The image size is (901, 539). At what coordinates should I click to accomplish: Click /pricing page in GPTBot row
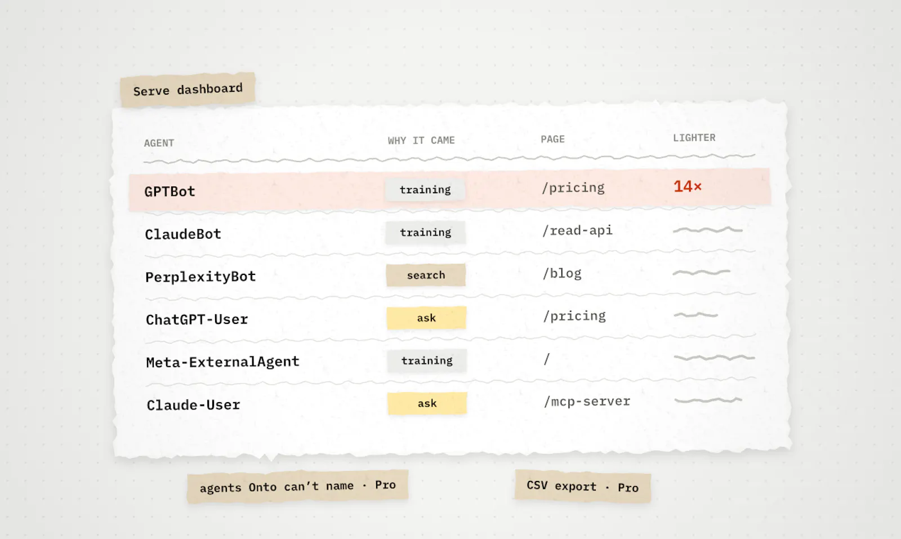point(573,188)
